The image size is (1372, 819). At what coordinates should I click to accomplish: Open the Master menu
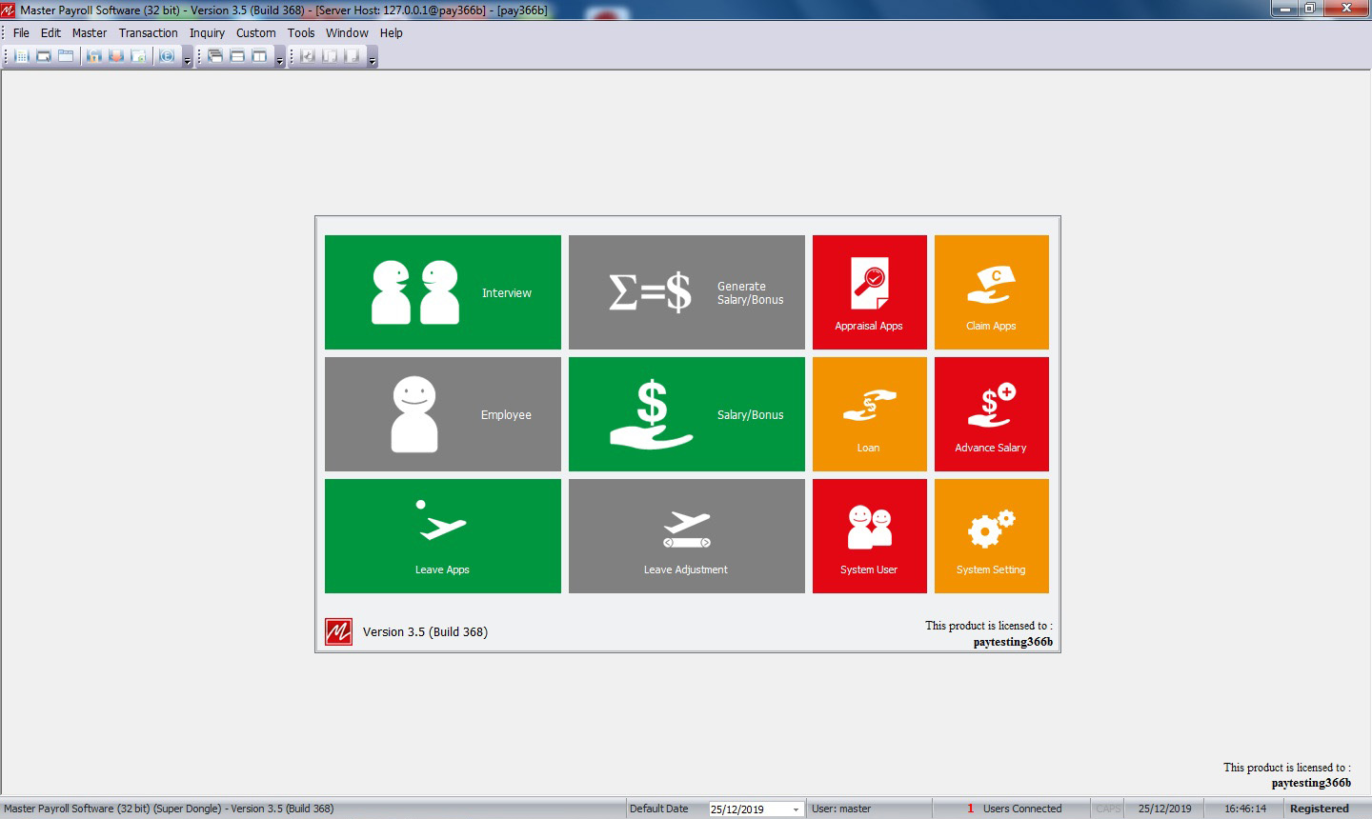[90, 32]
